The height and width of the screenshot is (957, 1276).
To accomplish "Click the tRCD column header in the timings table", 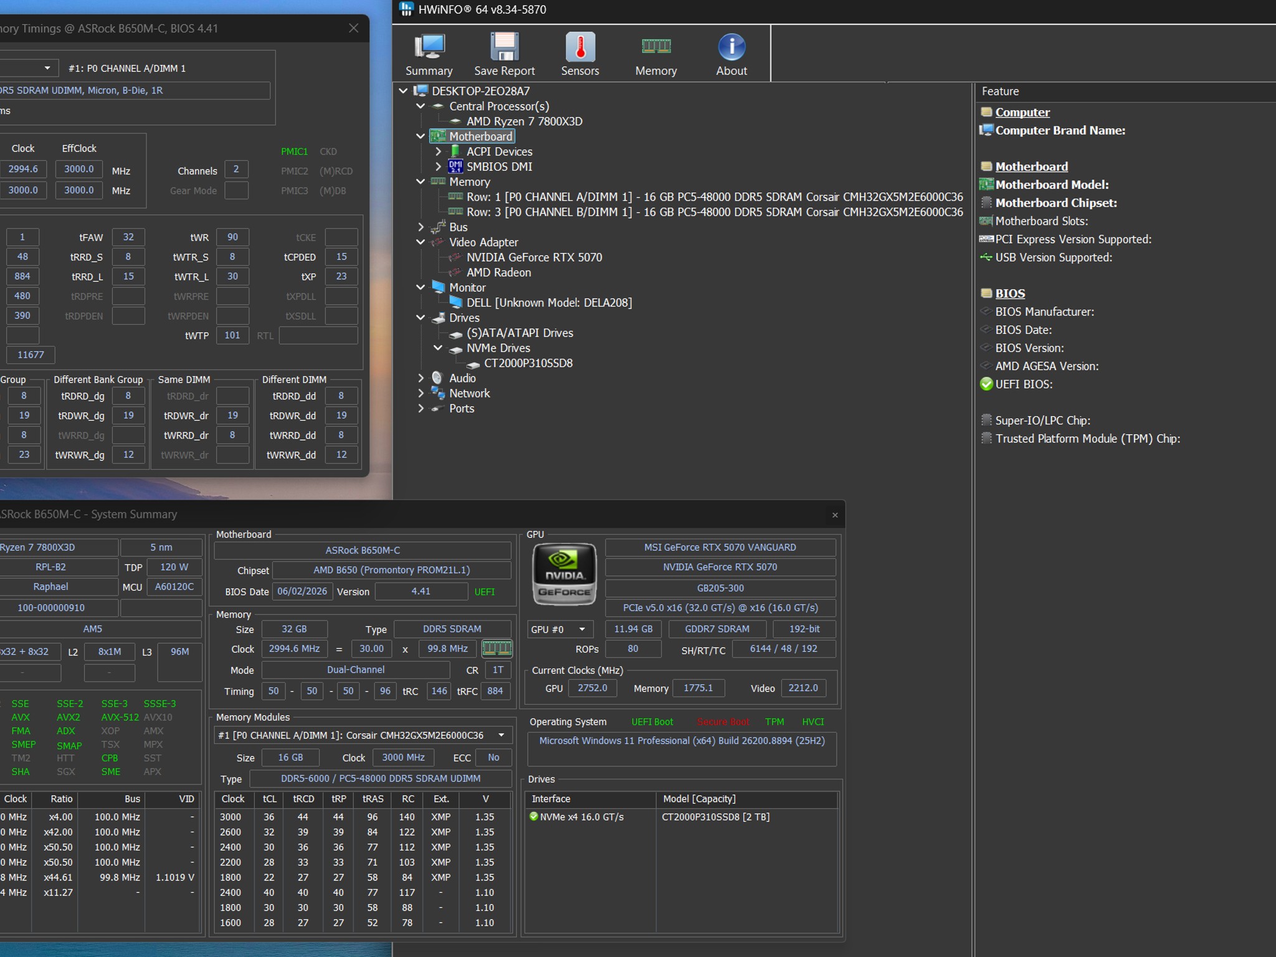I will coord(303,799).
